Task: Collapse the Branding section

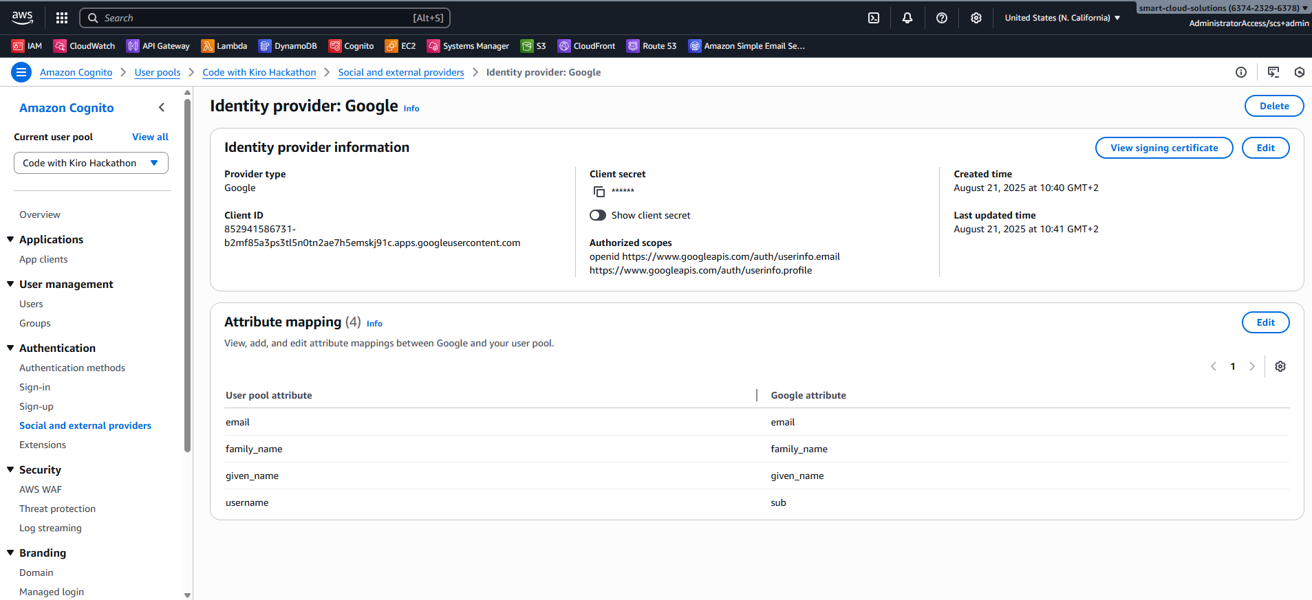Action: coord(10,553)
